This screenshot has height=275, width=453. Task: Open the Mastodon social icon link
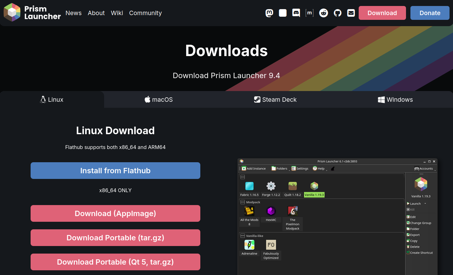click(x=269, y=13)
